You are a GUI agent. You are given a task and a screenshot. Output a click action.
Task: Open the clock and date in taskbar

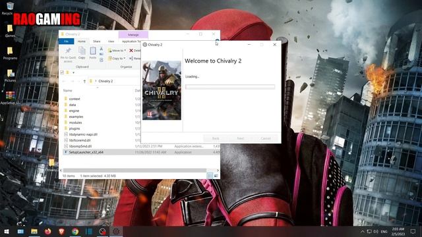click(398, 232)
